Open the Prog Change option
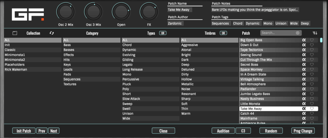Viewport: 328px width, 138px height. 303,131
